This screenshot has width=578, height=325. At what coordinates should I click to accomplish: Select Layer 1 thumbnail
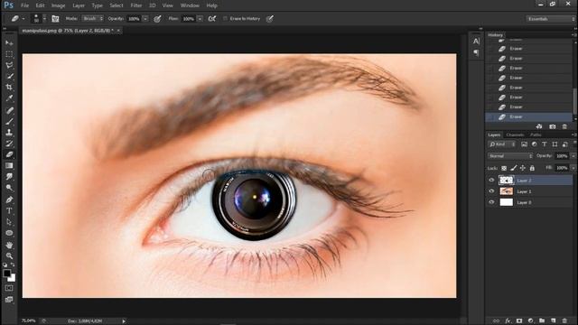(x=506, y=191)
